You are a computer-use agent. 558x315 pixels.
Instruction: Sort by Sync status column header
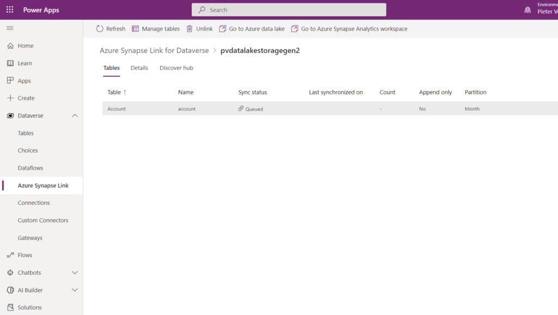[253, 92]
